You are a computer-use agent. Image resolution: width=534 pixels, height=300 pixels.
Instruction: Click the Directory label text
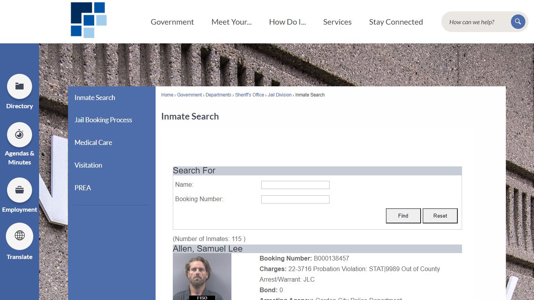pyautogui.click(x=20, y=106)
